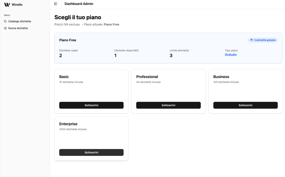Select the Enterprise plan card title
285x177 pixels.
click(68, 124)
